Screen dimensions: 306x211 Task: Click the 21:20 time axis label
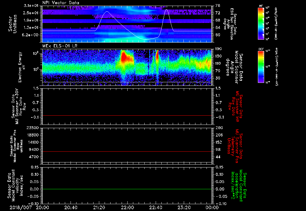[x=99, y=207]
